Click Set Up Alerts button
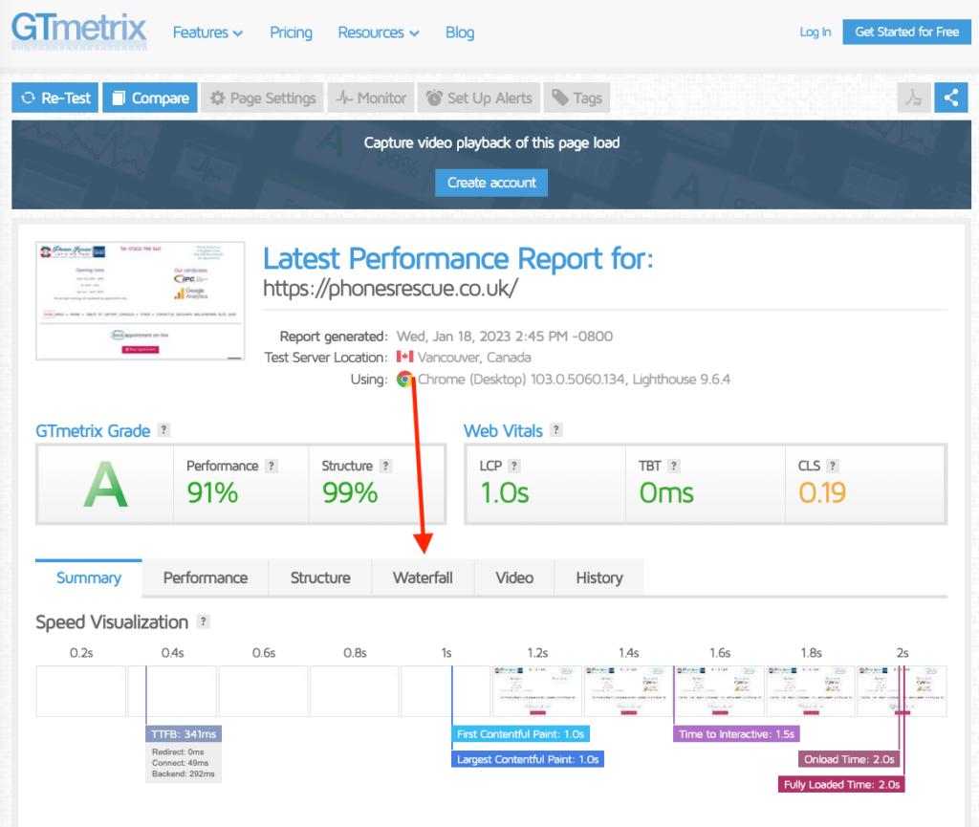The image size is (979, 827). click(x=479, y=98)
